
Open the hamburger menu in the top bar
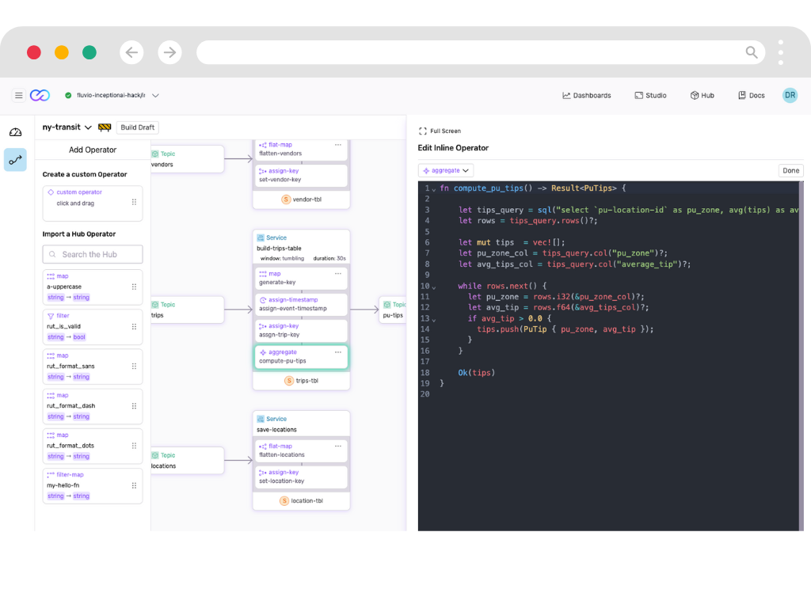pos(19,95)
